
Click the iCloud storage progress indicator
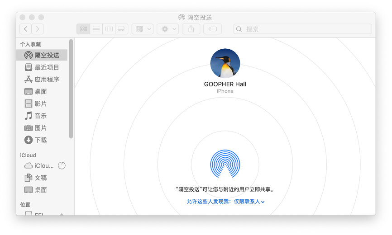62,166
